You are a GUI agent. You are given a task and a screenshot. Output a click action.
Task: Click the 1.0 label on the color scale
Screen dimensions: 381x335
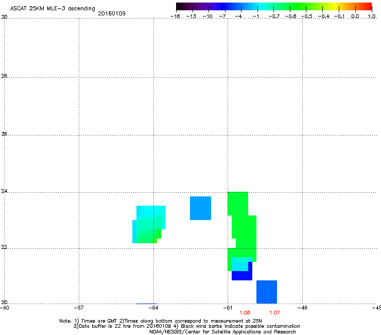[372, 16]
